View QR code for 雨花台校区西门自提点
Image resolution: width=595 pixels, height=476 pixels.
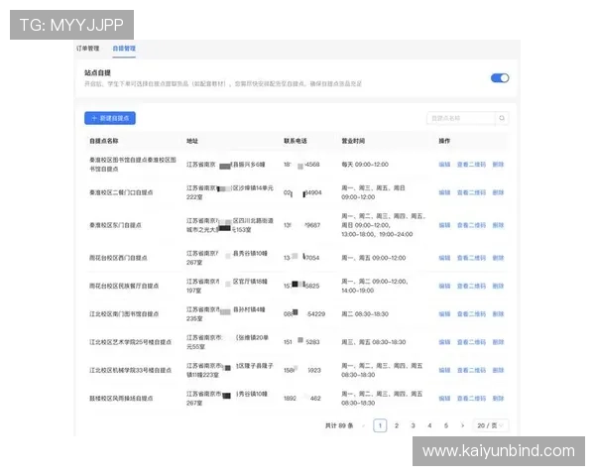click(471, 258)
